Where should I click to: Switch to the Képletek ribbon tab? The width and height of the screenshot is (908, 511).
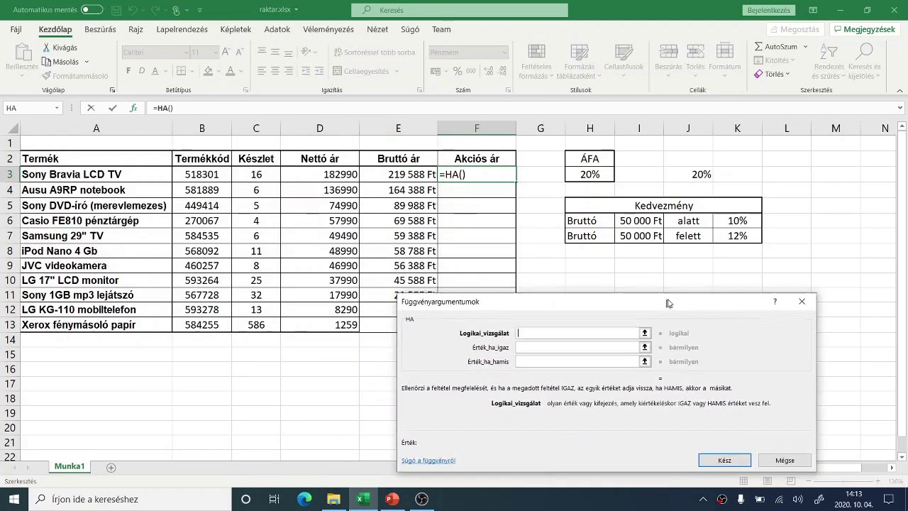(x=236, y=30)
